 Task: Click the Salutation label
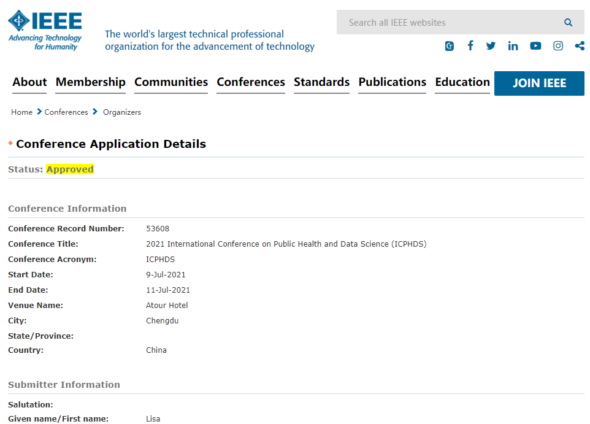click(31, 405)
